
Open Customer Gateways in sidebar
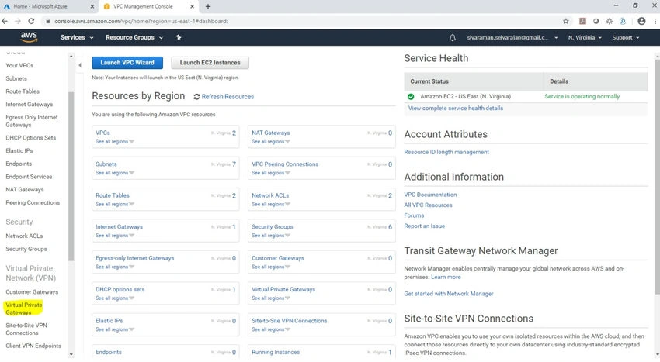point(32,291)
